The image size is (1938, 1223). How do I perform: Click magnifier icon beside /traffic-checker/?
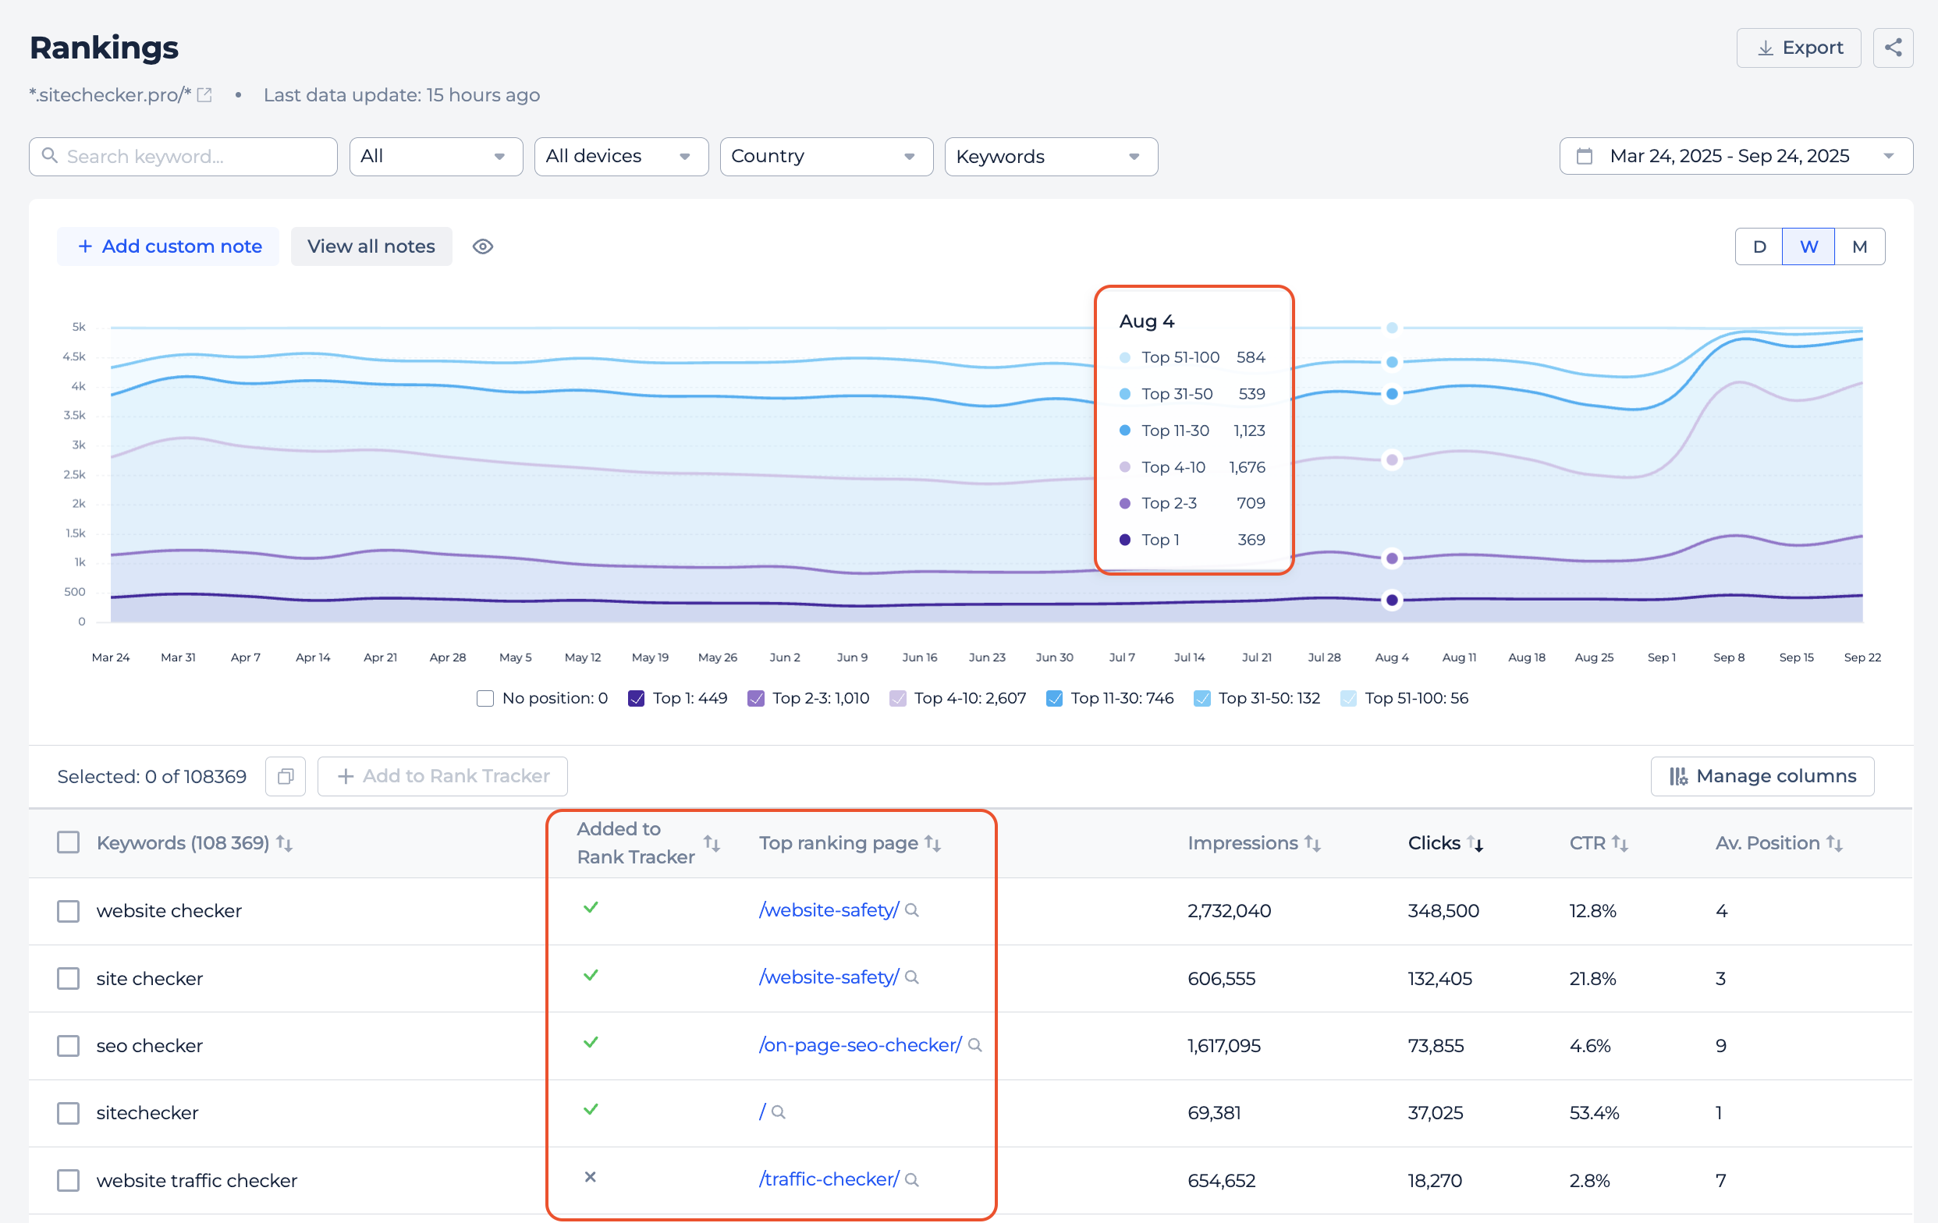912,1179
